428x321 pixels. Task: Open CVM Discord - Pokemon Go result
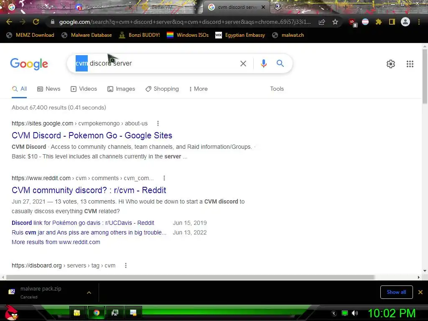pos(92,135)
